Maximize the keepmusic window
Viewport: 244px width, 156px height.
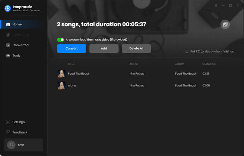(x=231, y=6)
